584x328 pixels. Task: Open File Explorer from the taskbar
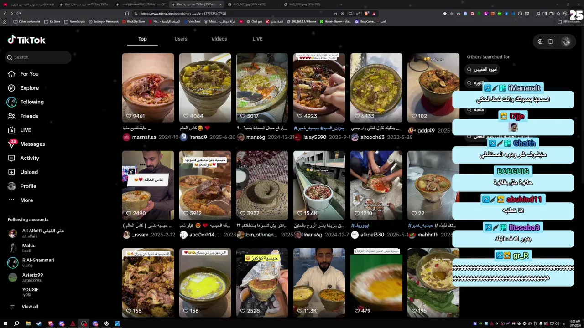tap(28, 324)
